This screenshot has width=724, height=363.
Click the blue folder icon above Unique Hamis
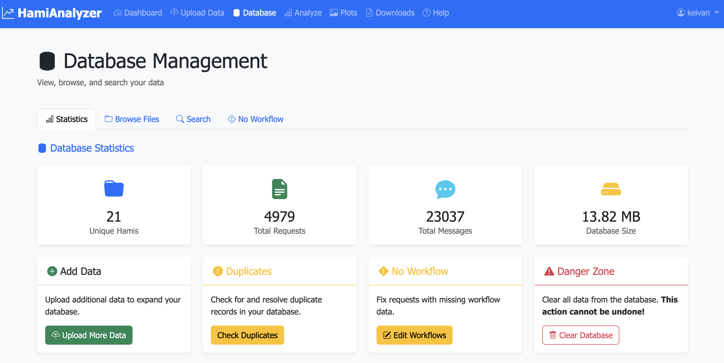point(114,188)
